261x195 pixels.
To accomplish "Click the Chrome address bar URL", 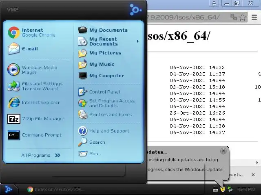I will point(183,17).
